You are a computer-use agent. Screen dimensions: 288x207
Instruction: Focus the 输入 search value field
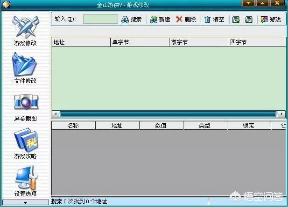click(x=100, y=19)
